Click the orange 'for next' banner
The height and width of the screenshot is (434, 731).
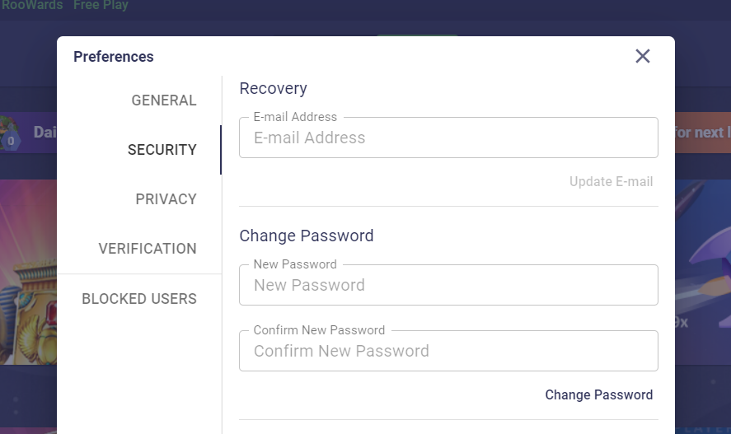click(703, 133)
